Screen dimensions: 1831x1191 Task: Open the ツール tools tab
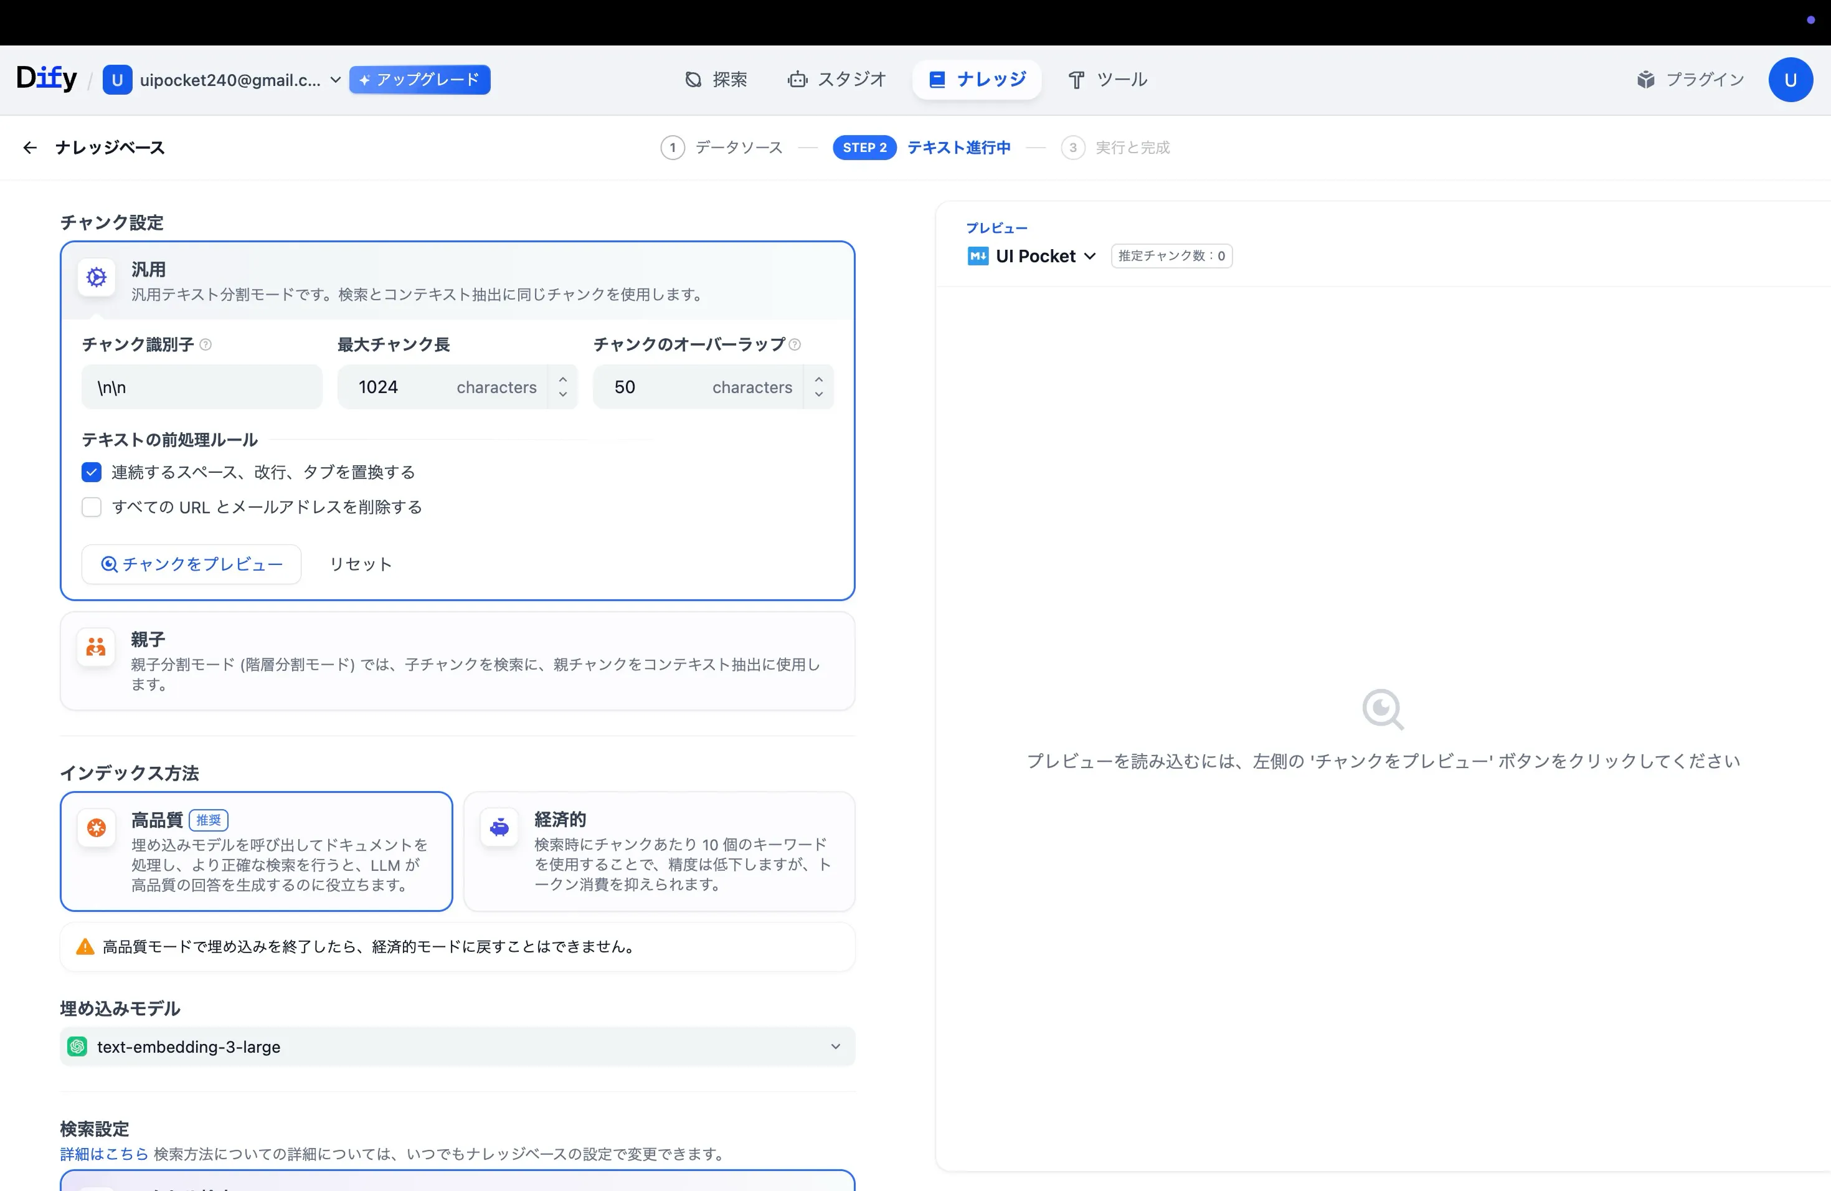[1107, 80]
